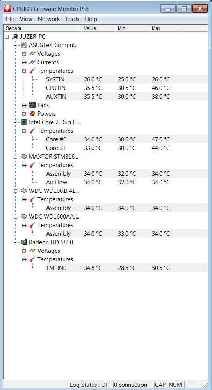Click the Radeon HD 5850 graphics card icon
Screen dimensions: 212x390
click(24, 242)
